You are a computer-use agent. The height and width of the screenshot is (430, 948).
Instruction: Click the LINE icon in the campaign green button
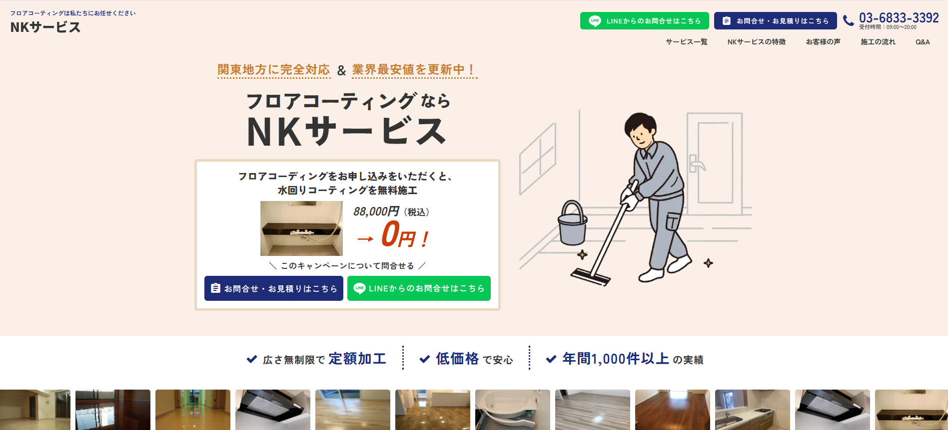point(359,288)
